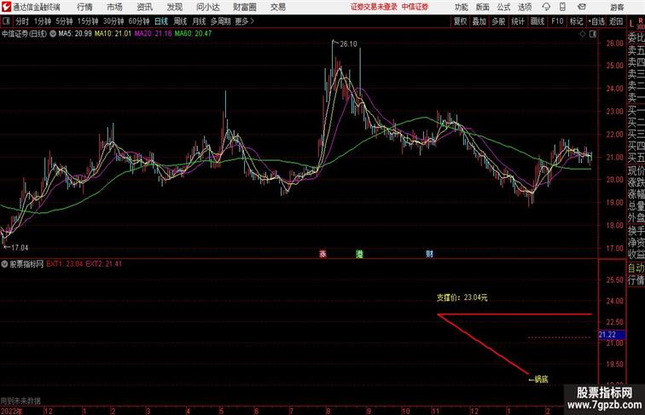Click the 游客 guest account label
The width and height of the screenshot is (645, 415).
coord(617,7)
